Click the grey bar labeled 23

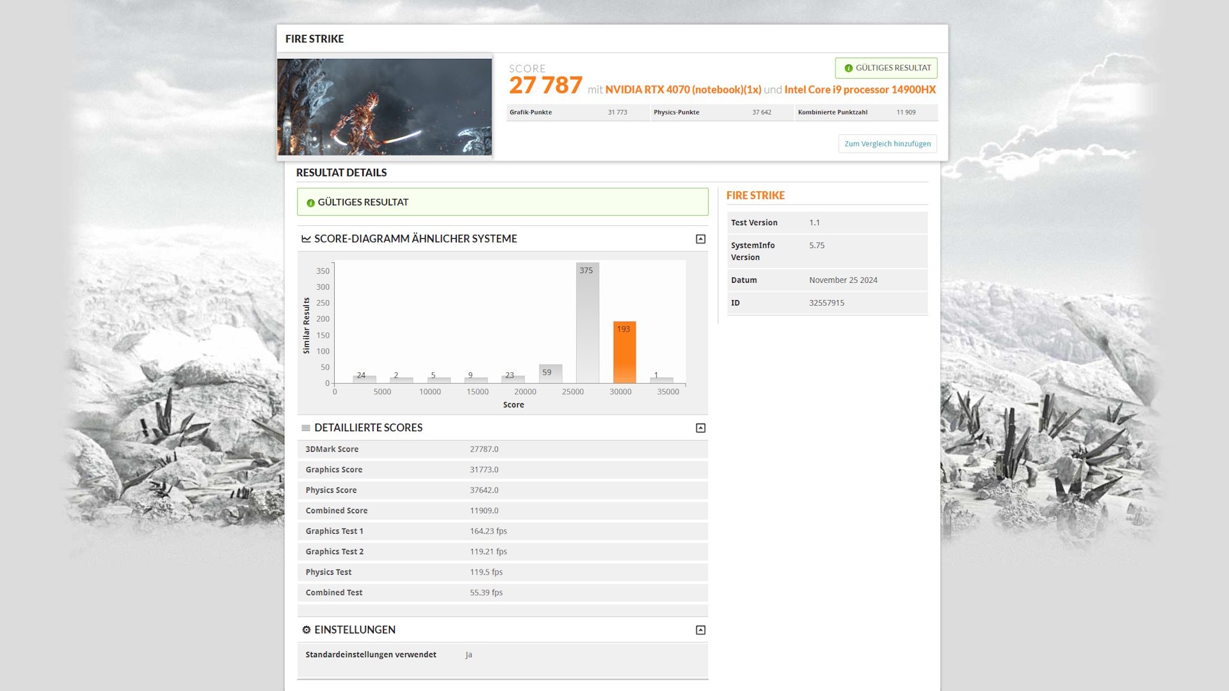(513, 379)
